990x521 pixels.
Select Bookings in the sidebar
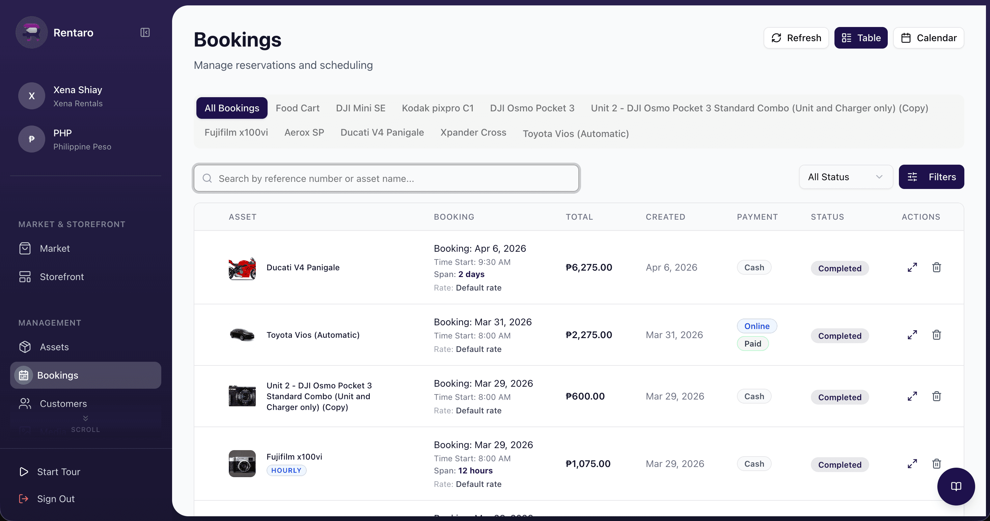tap(85, 375)
